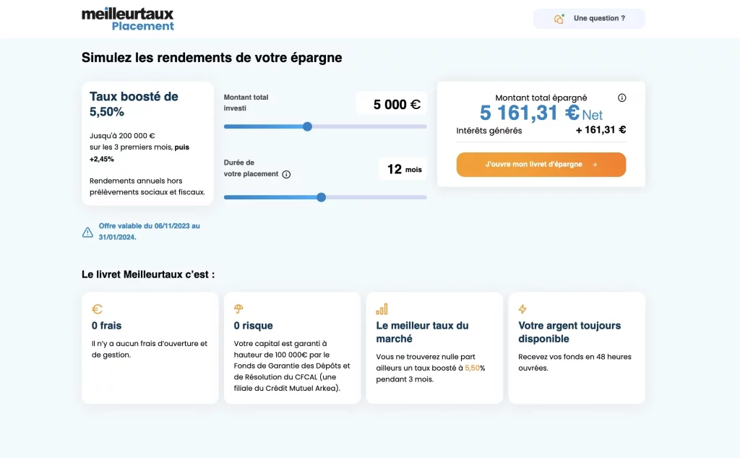The height and width of the screenshot is (458, 740).
Task: Click the Montant total investi slider handle
Action: [x=307, y=126]
